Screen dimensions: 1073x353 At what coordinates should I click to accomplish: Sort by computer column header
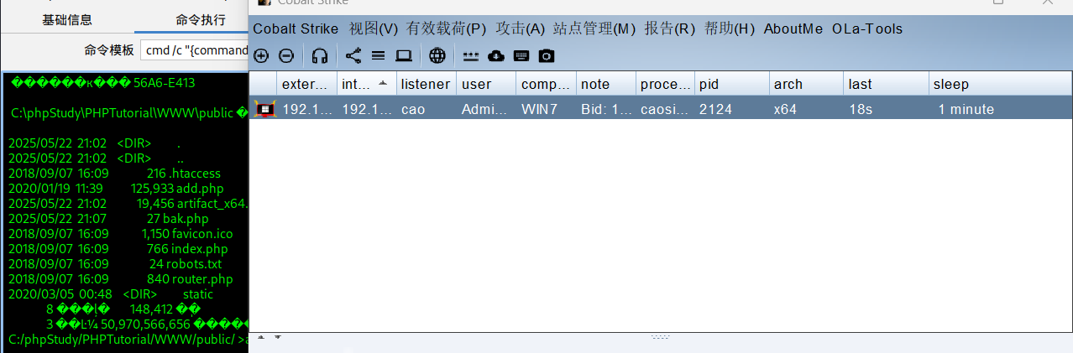(546, 84)
